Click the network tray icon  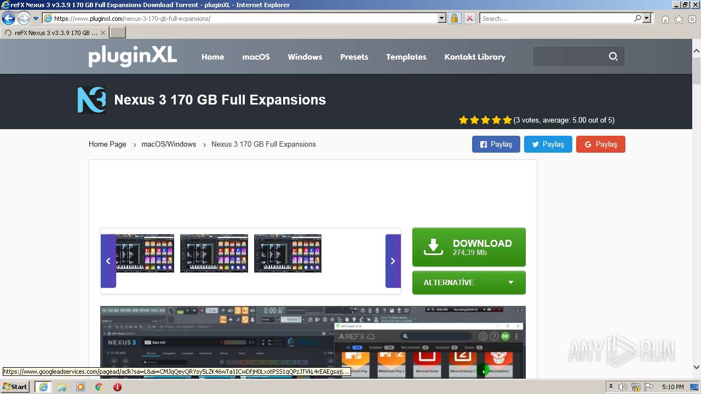(636, 387)
